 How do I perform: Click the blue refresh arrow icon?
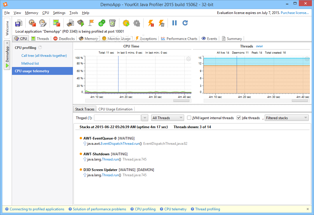click(185, 23)
